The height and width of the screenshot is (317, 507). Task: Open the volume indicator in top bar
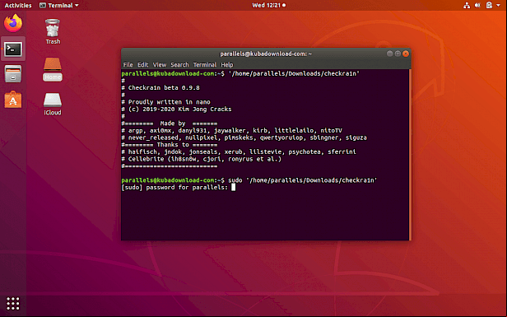(477, 5)
